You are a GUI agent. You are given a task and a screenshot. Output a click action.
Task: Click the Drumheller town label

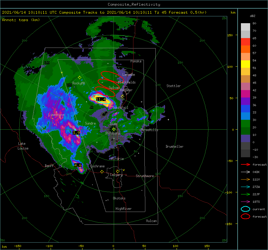174,147
